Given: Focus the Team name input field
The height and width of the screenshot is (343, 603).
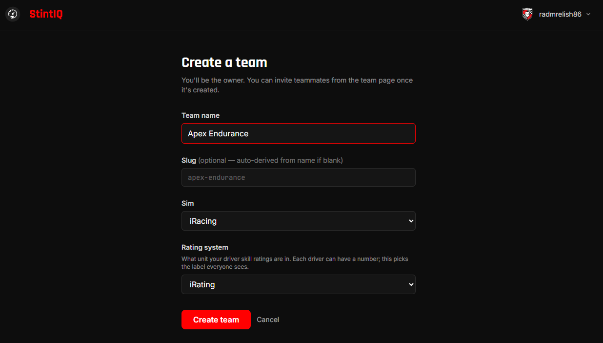Looking at the screenshot, I should 299,133.
